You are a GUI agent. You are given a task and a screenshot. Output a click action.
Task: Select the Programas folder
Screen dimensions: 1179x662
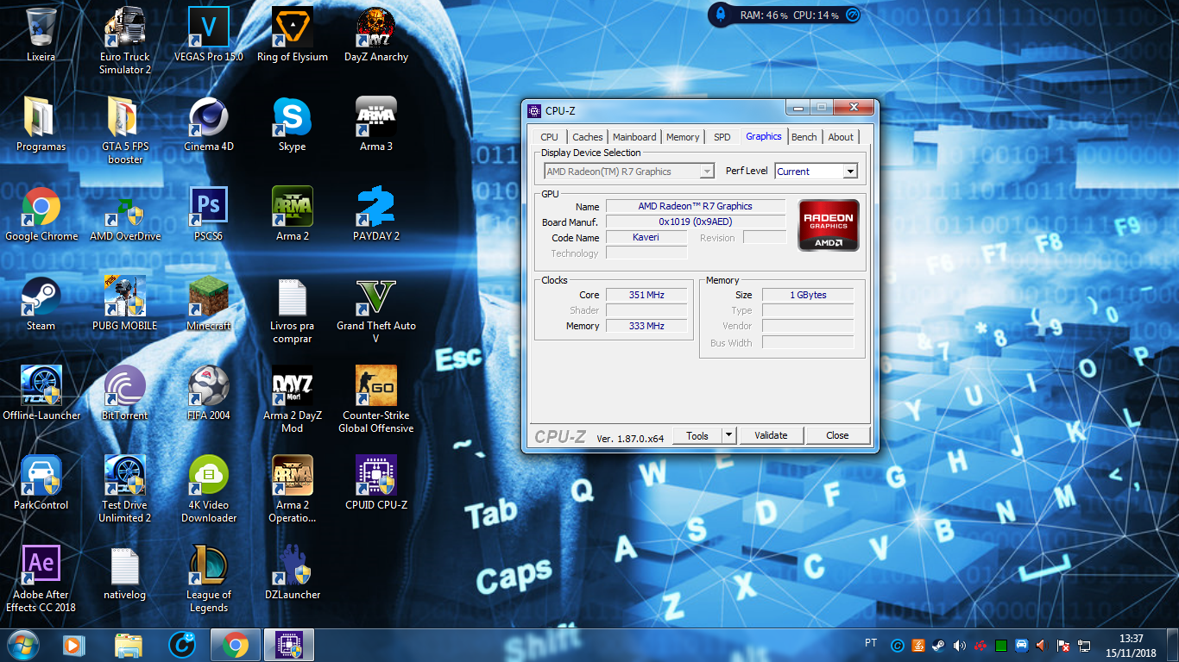pyautogui.click(x=41, y=124)
